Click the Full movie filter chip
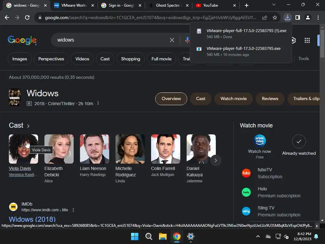The height and width of the screenshot is (244, 325). (x=162, y=59)
